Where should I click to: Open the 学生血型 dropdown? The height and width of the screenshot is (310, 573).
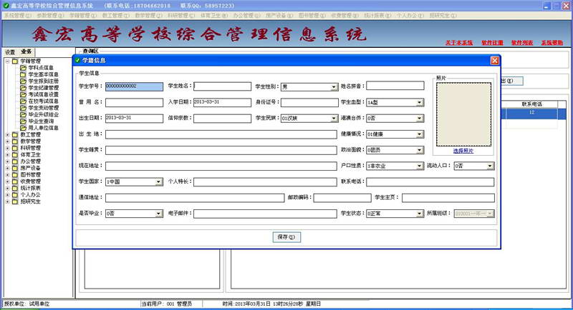click(420, 103)
